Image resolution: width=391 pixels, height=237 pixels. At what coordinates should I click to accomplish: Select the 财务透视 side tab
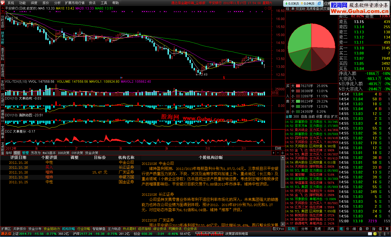[x=2, y=70]
